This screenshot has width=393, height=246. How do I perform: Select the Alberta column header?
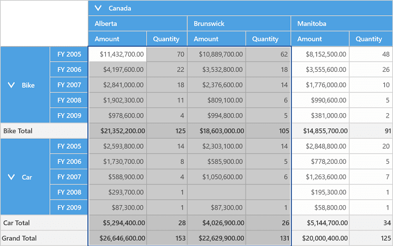coord(138,23)
